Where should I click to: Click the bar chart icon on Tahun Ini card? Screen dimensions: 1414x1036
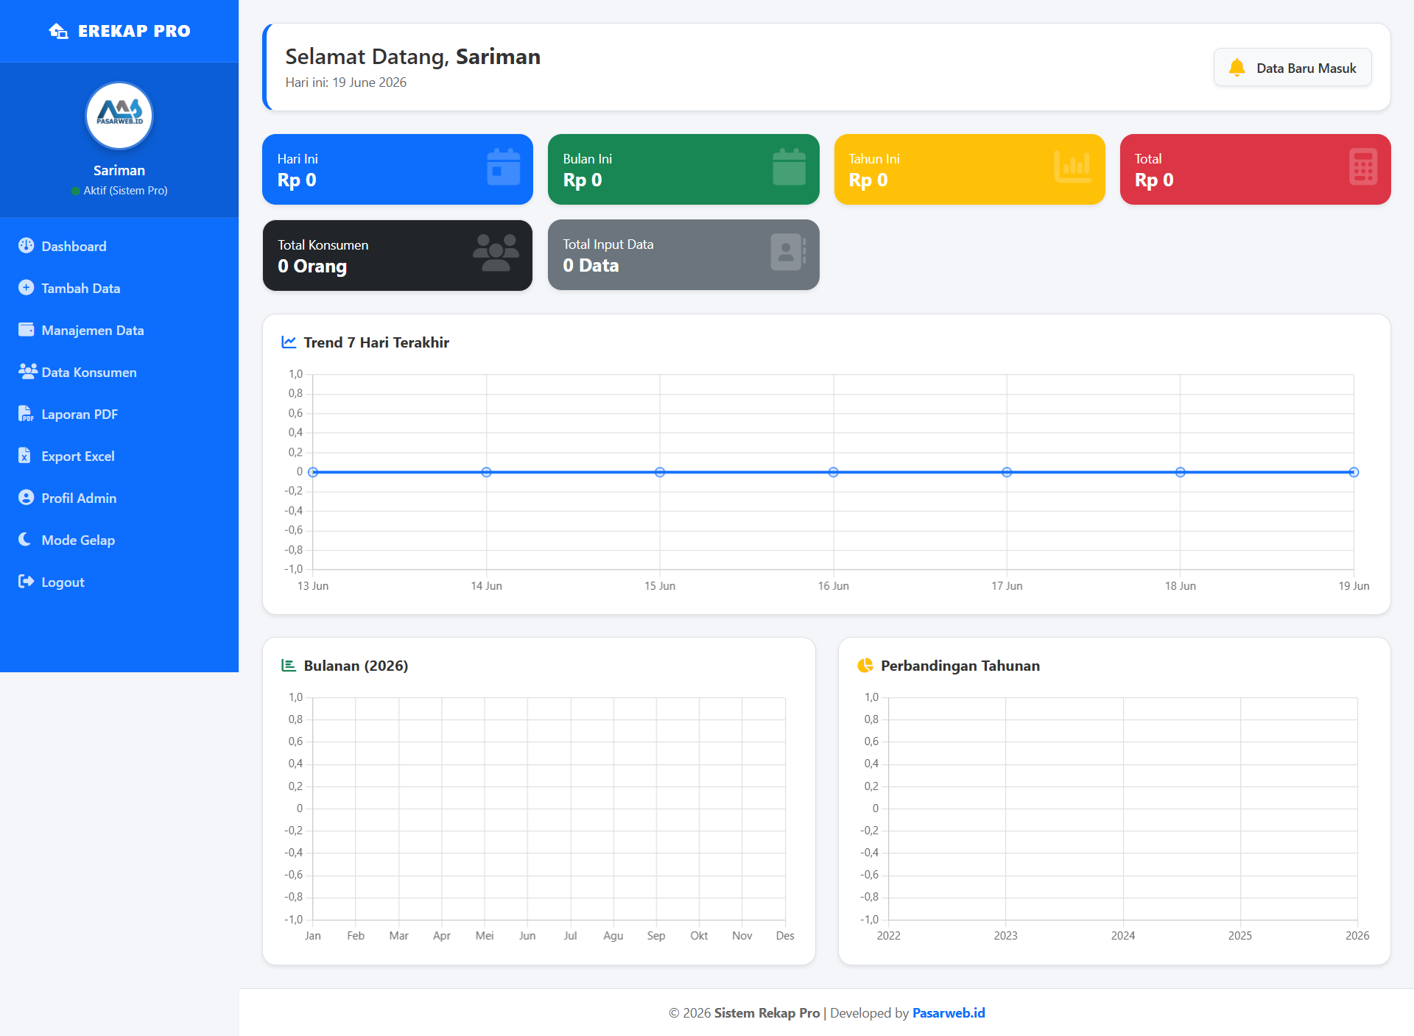(x=1072, y=167)
